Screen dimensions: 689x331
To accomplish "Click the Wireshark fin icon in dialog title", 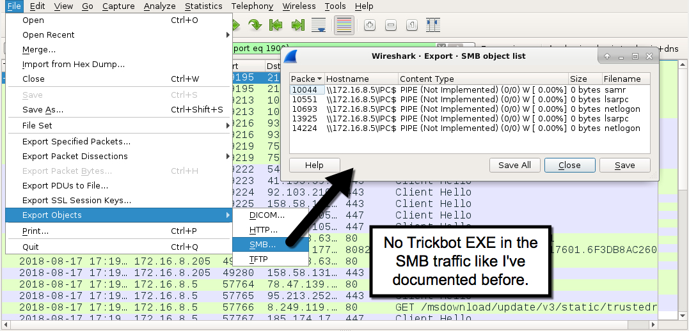I will click(292, 56).
